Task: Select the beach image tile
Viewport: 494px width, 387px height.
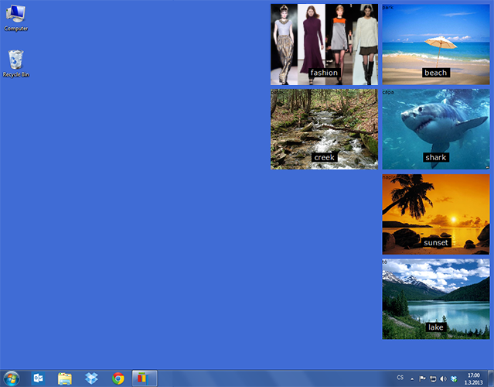Action: click(x=435, y=44)
